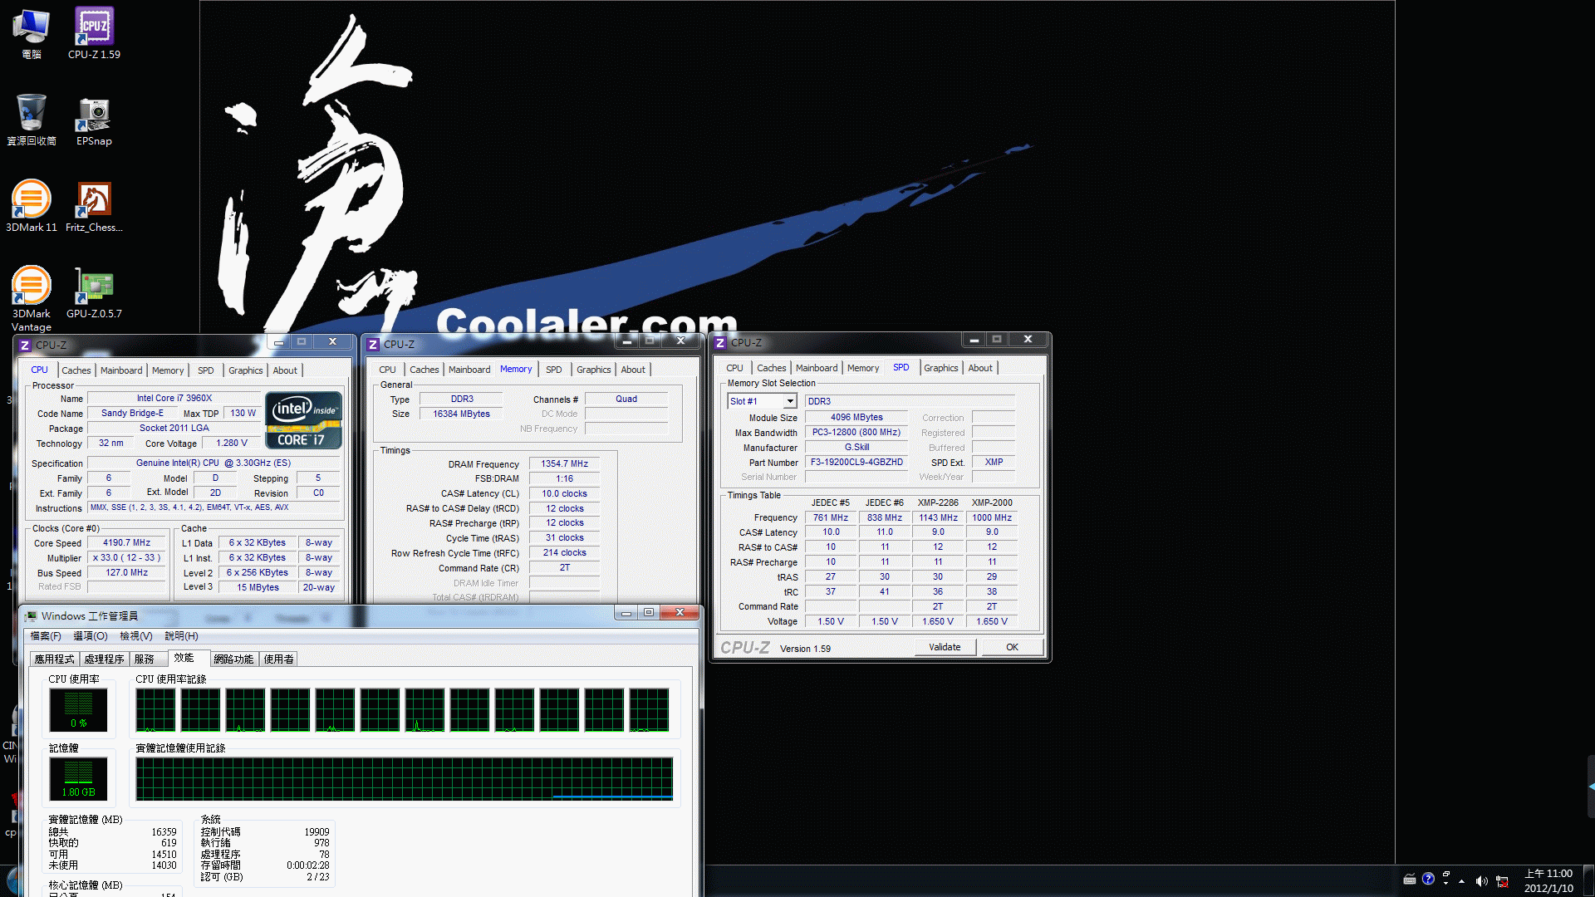Show hidden tray icons arrow
Screen dimensions: 1595x897
(x=1461, y=880)
